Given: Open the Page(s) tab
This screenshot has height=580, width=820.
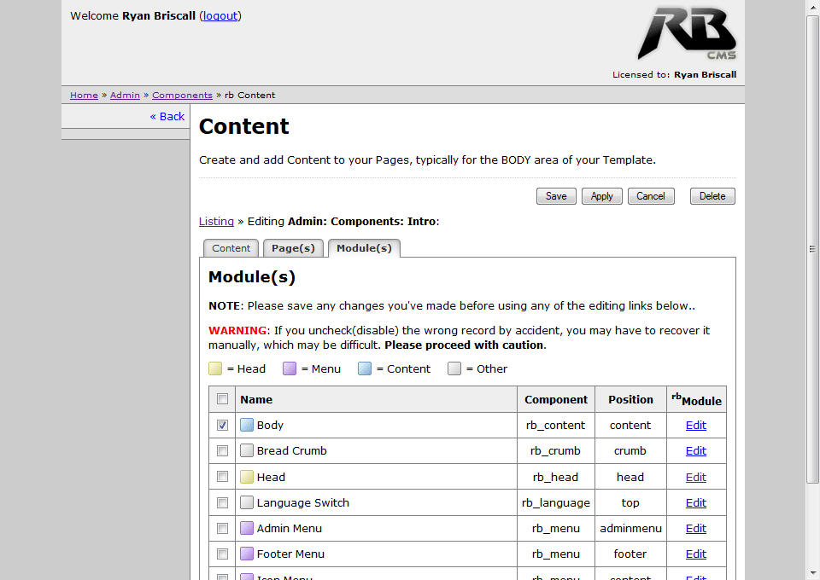Looking at the screenshot, I should (293, 248).
